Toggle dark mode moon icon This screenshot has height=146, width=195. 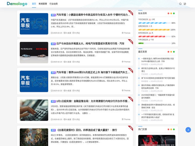click(x=185, y=4)
